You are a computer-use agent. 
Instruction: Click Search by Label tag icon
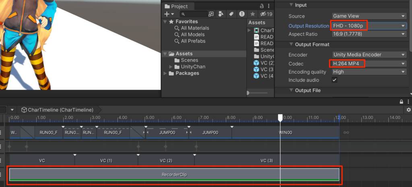point(231,14)
